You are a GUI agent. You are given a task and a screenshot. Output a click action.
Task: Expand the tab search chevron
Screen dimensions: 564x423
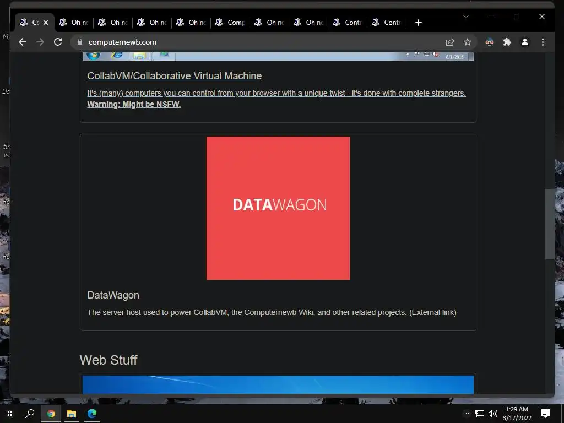[466, 17]
